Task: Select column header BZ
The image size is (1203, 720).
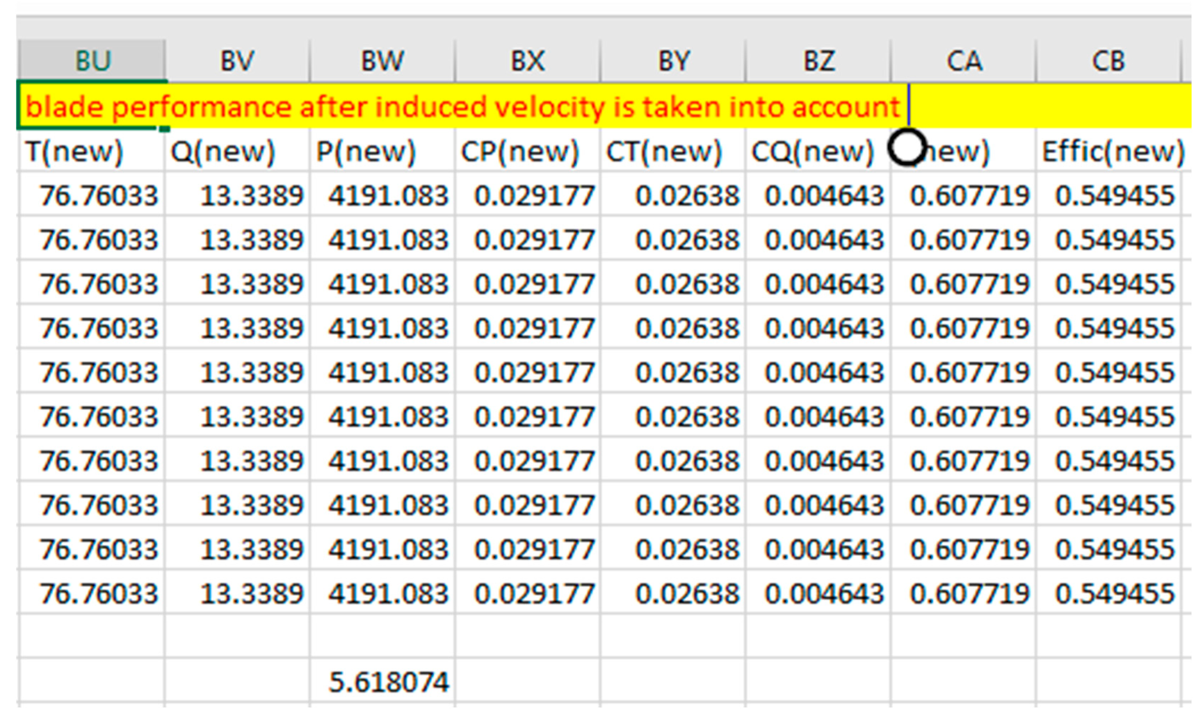Action: [x=819, y=61]
